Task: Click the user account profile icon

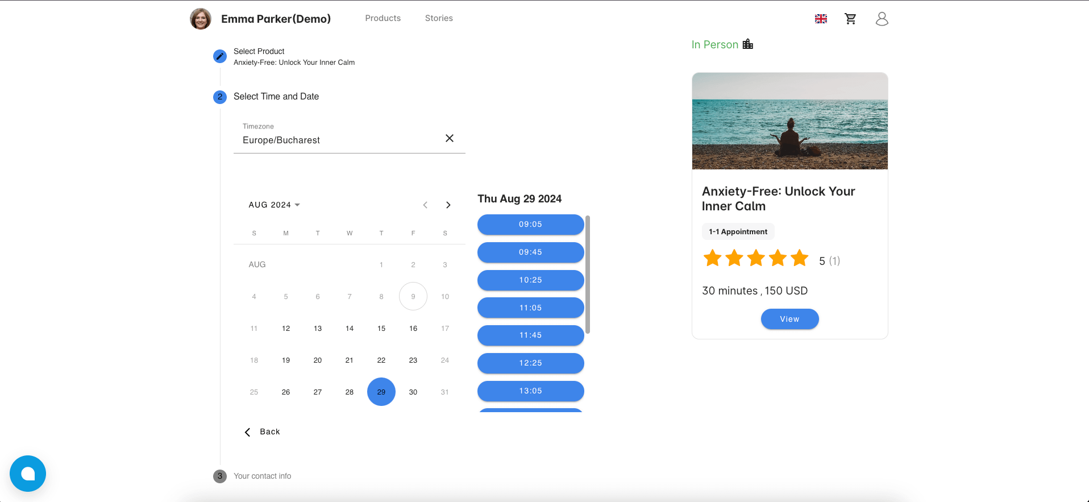Action: 882,19
